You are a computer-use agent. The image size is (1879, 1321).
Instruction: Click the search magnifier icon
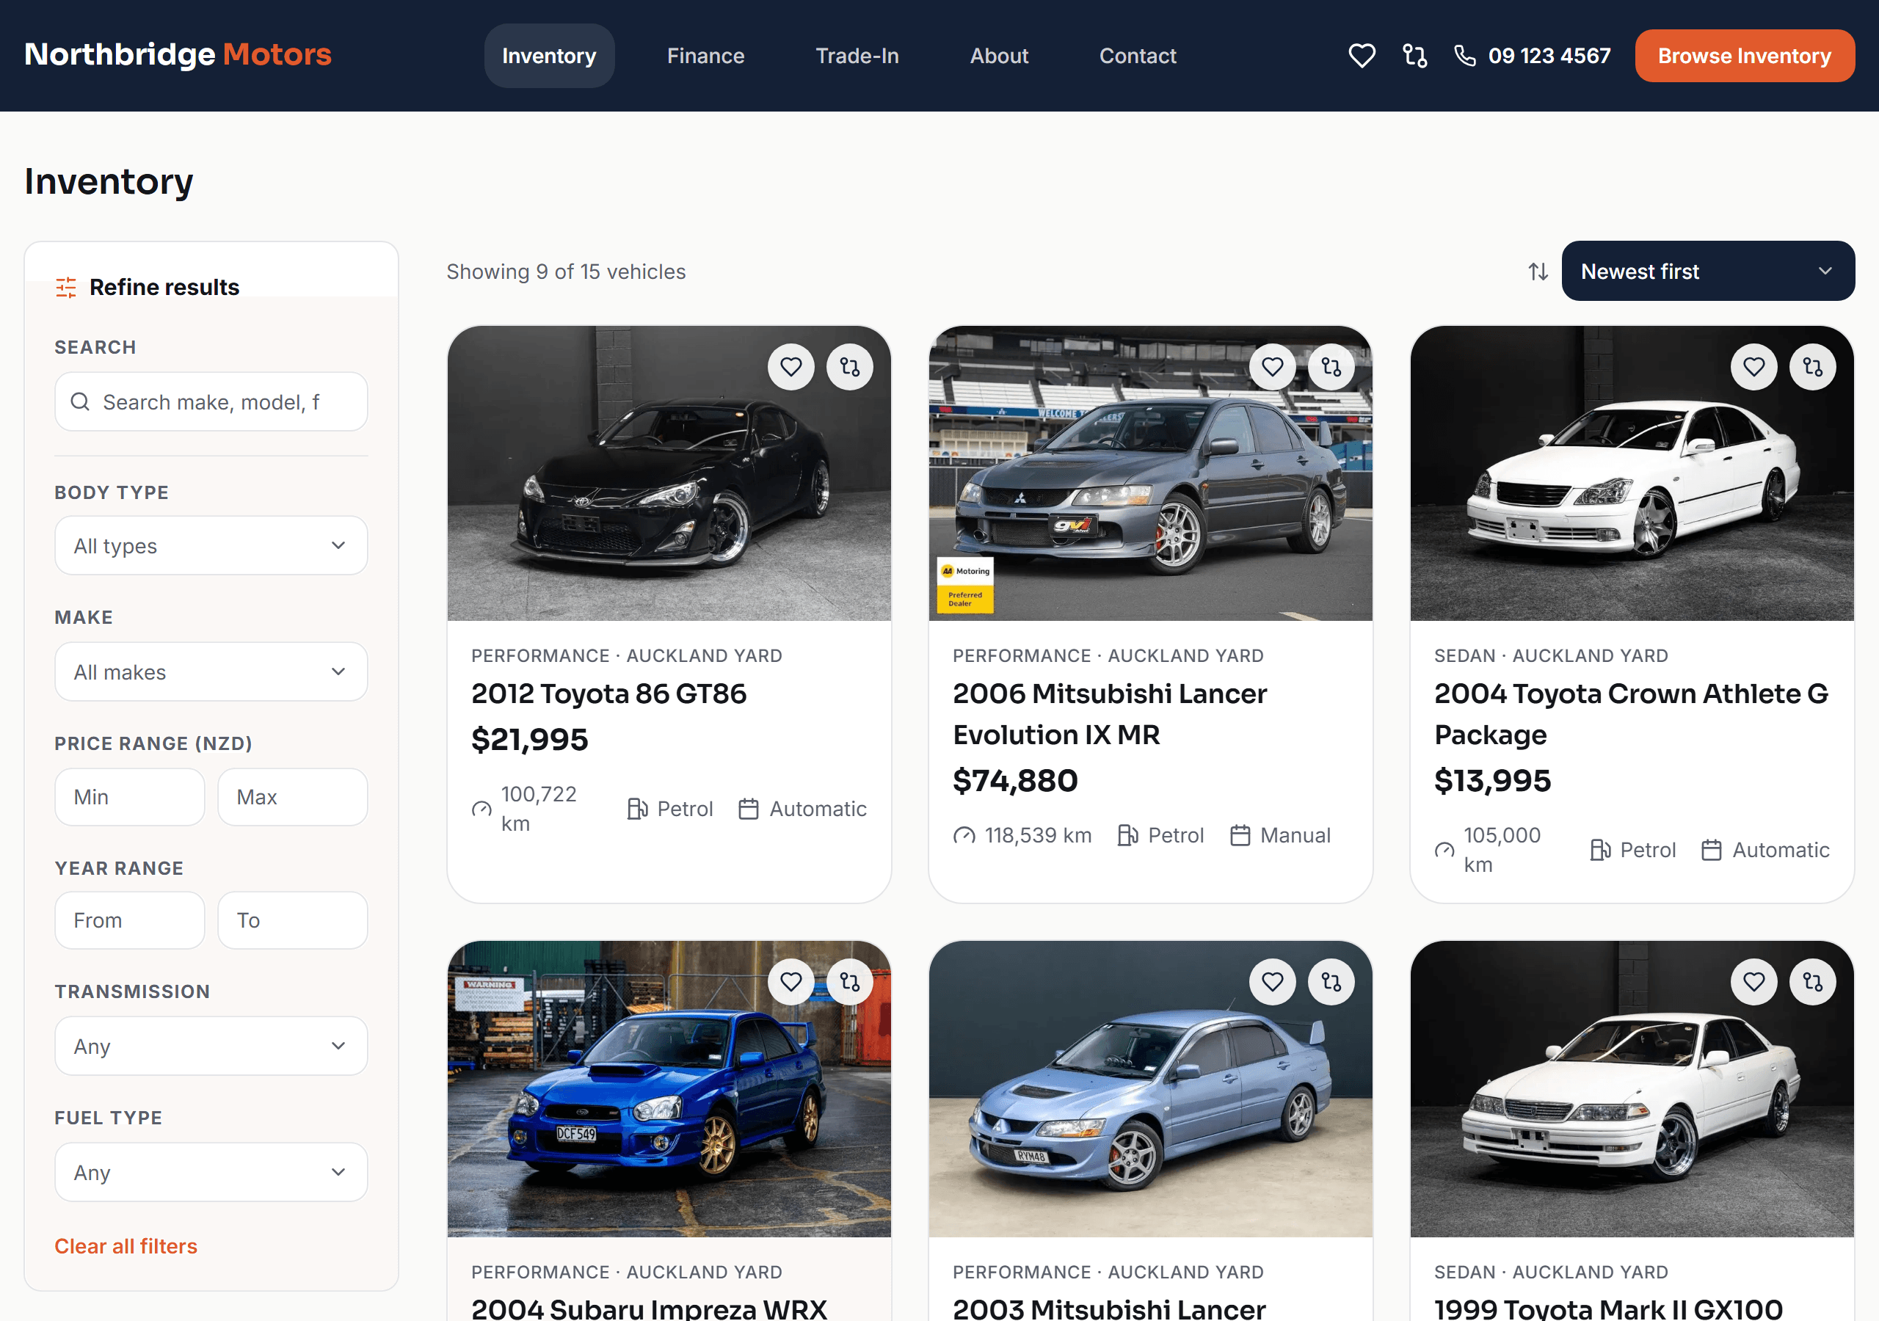[x=80, y=402]
